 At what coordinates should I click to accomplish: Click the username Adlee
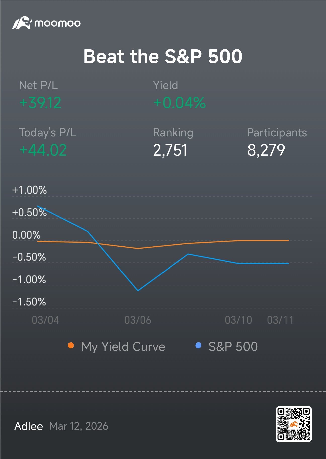[28, 426]
